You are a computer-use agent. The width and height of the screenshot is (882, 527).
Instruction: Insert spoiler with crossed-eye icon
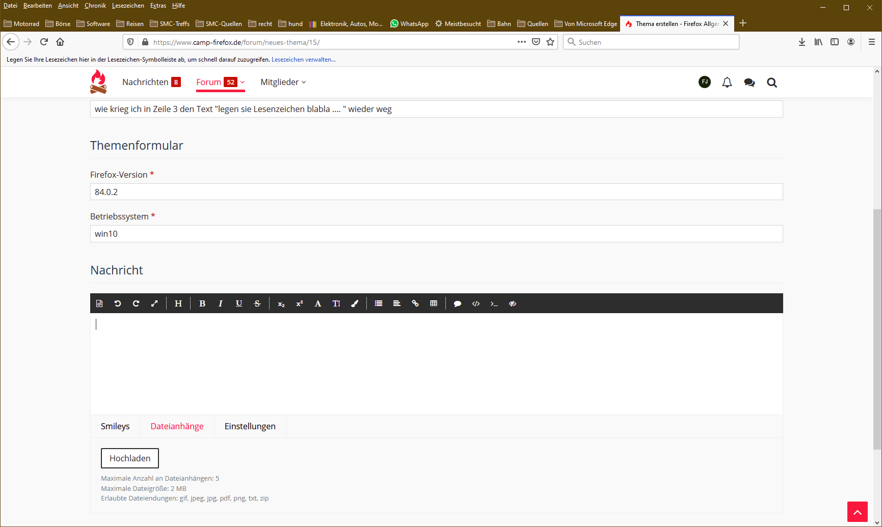[x=513, y=303]
